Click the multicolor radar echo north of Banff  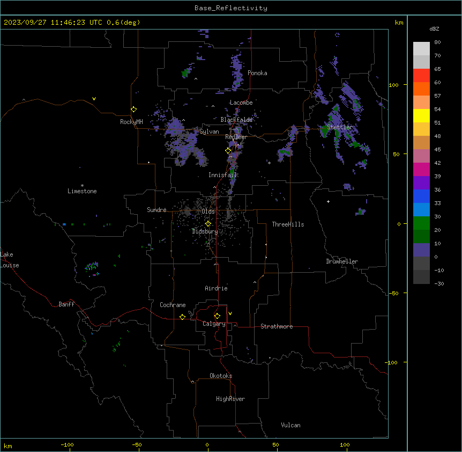click(92, 268)
